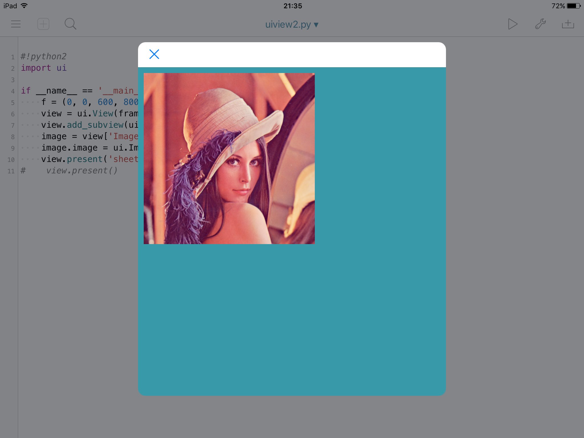Tap the 21:35 clock in status bar
Screen dimensions: 584x438
point(293,6)
